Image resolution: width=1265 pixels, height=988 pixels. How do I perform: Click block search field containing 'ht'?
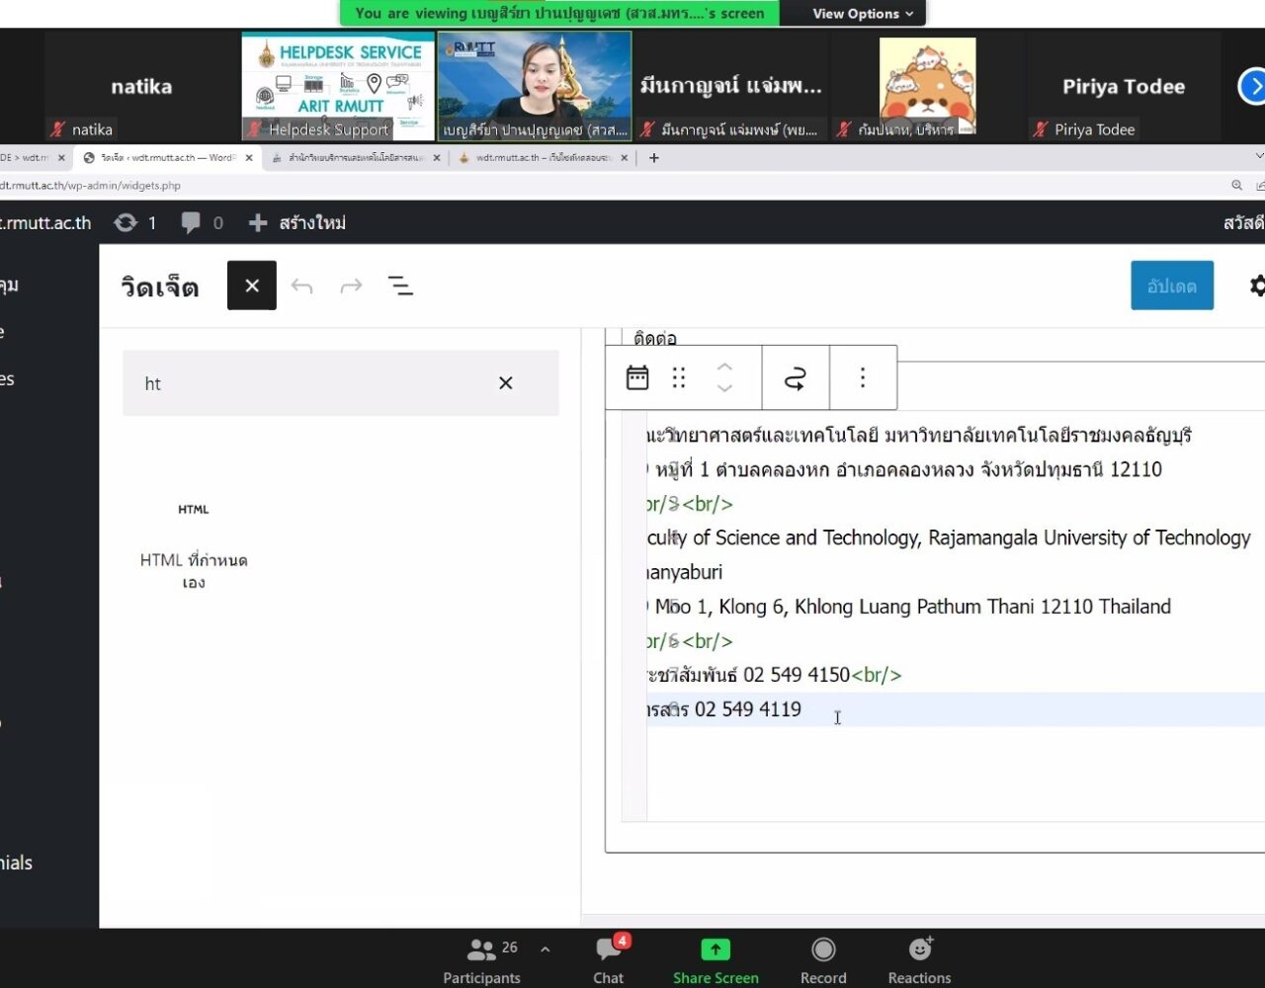point(341,383)
